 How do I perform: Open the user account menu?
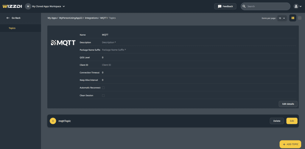[x=297, y=6]
